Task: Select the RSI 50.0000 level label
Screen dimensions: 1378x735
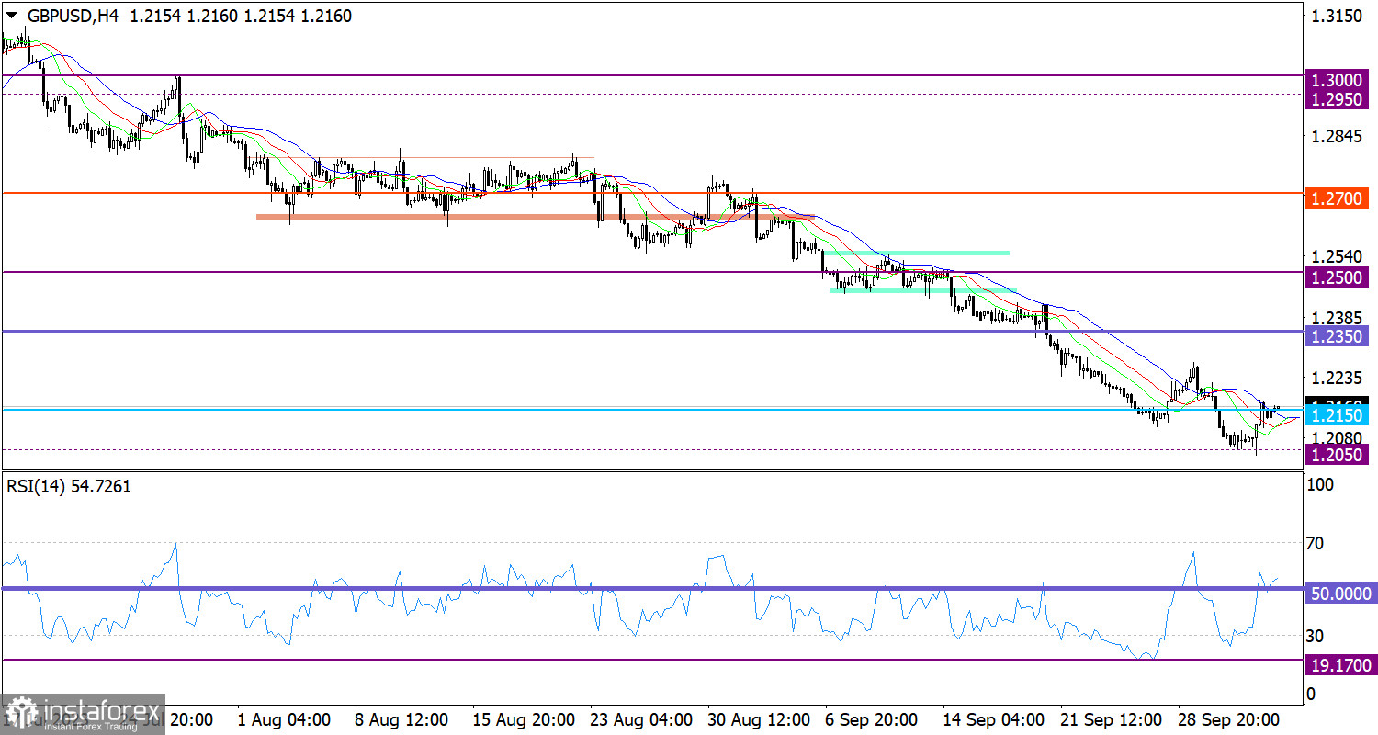Action: click(x=1339, y=594)
